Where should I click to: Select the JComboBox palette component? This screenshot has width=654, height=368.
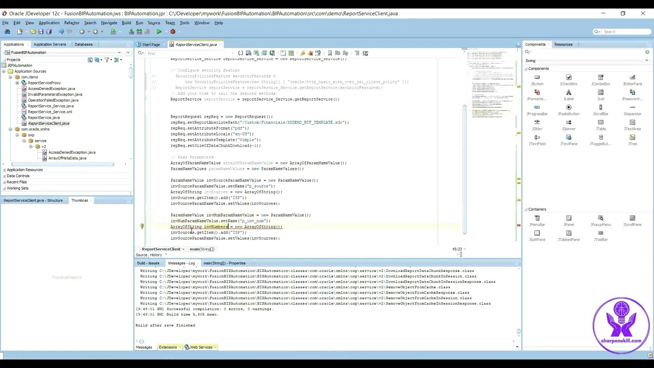click(x=600, y=80)
